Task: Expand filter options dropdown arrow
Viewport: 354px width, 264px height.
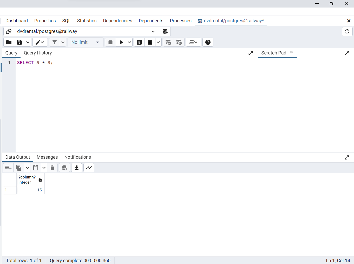Action: [63, 42]
